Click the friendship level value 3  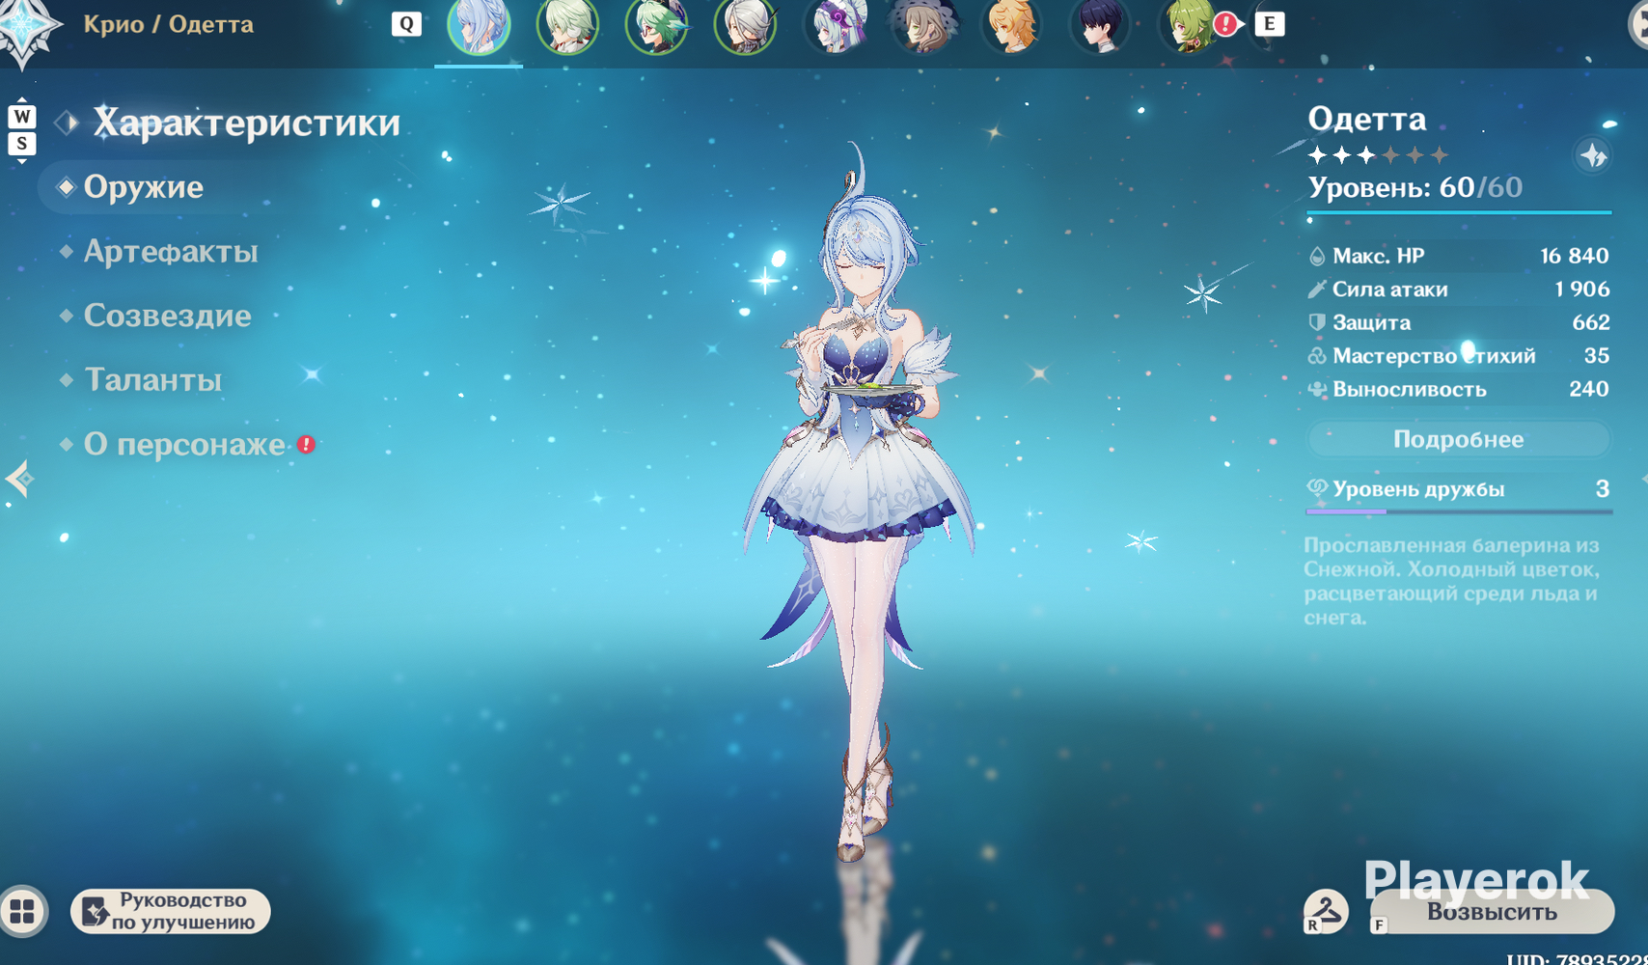(1602, 489)
